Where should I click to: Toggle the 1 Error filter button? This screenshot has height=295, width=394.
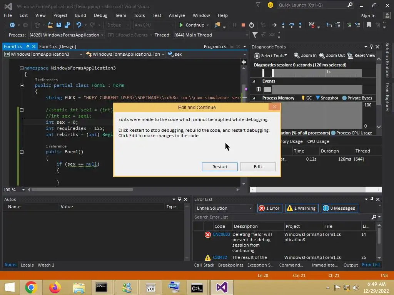point(270,208)
